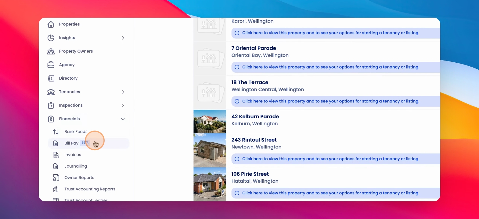Click placeholder image for 18 The Terrace
The height and width of the screenshot is (219, 479).
[x=210, y=92]
